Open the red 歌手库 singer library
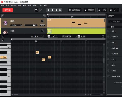 tap(8, 10)
